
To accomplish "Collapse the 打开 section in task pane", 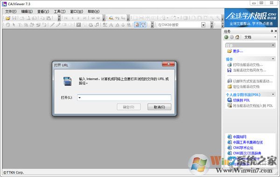I will coord(273,45).
